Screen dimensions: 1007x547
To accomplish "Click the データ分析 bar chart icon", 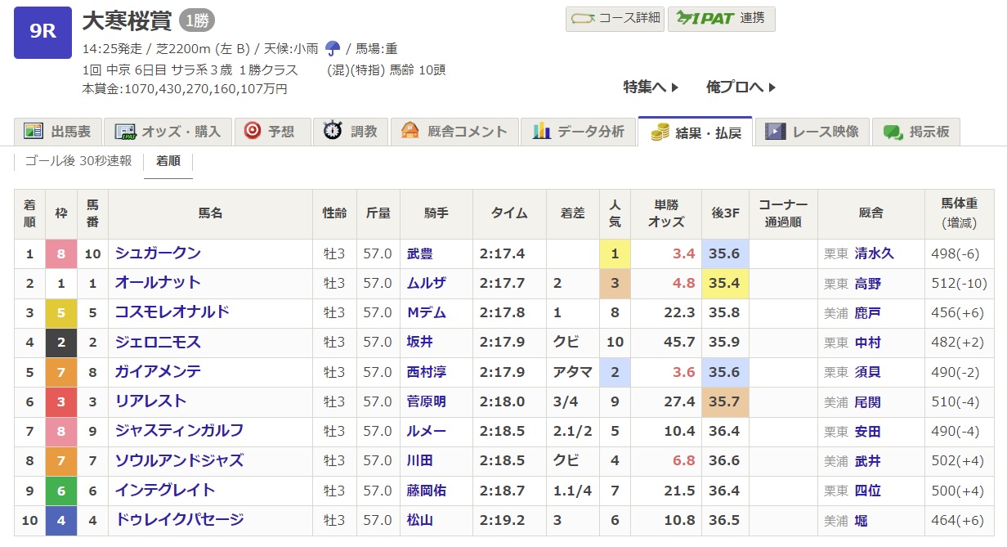I will click(x=541, y=131).
